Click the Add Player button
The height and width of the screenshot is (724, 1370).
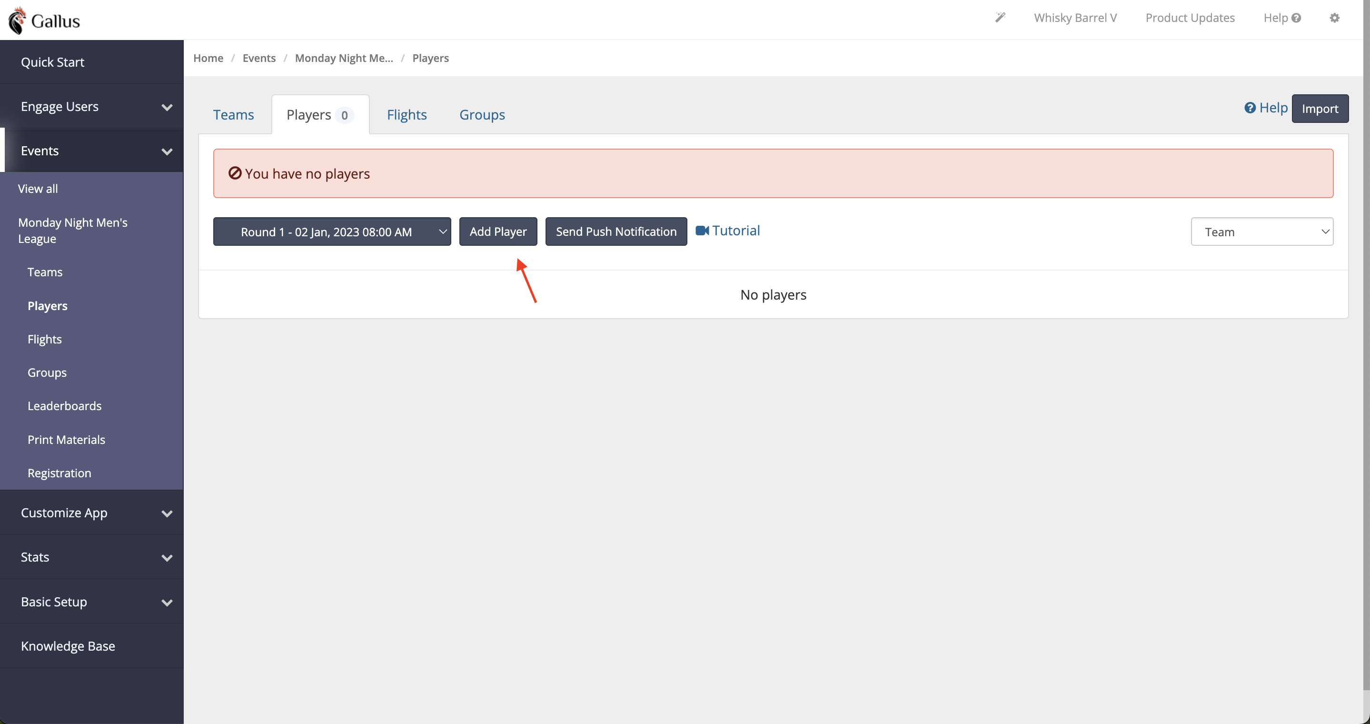tap(498, 231)
